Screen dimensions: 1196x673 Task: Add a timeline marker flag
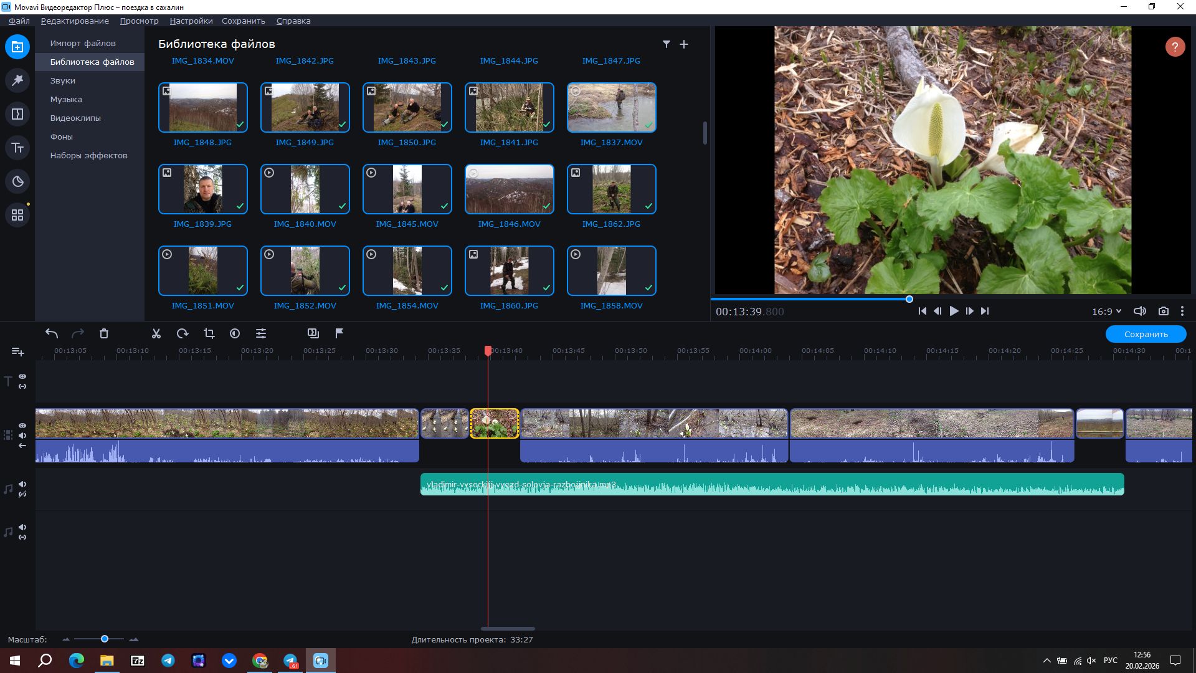[x=339, y=333]
